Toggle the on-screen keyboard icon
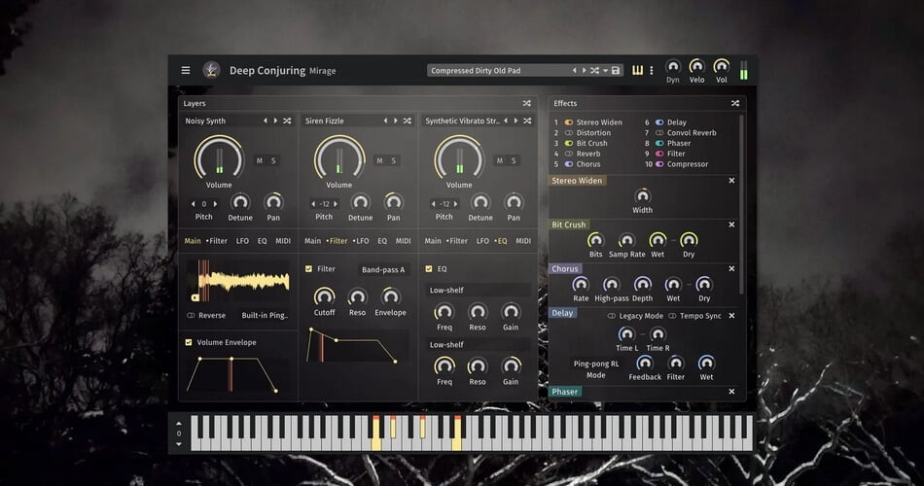Screen dimensions: 924x486 click(x=638, y=70)
